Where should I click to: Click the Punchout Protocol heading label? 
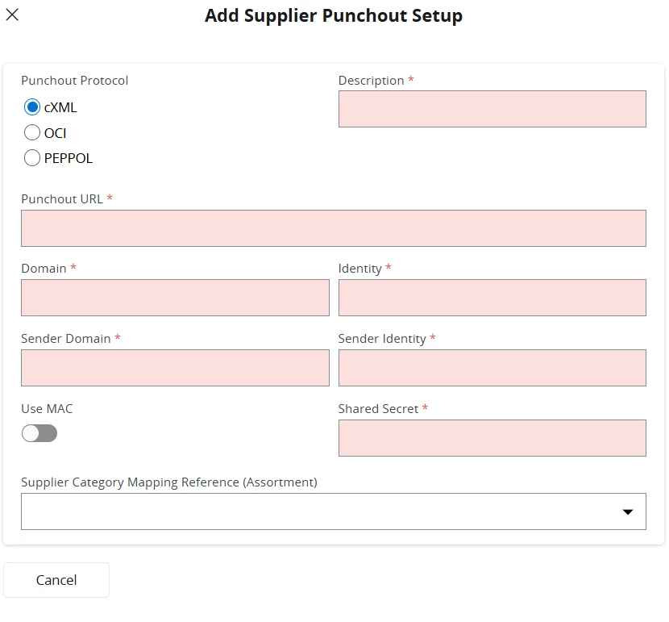pyautogui.click(x=75, y=80)
